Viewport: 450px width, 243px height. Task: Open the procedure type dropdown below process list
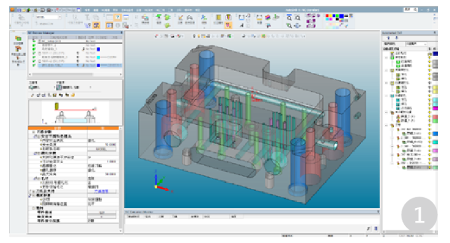coord(74,88)
